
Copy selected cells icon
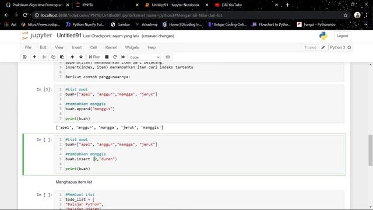53,57
